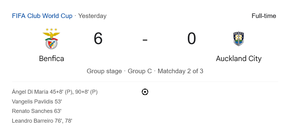Click the Group C label

(140, 71)
